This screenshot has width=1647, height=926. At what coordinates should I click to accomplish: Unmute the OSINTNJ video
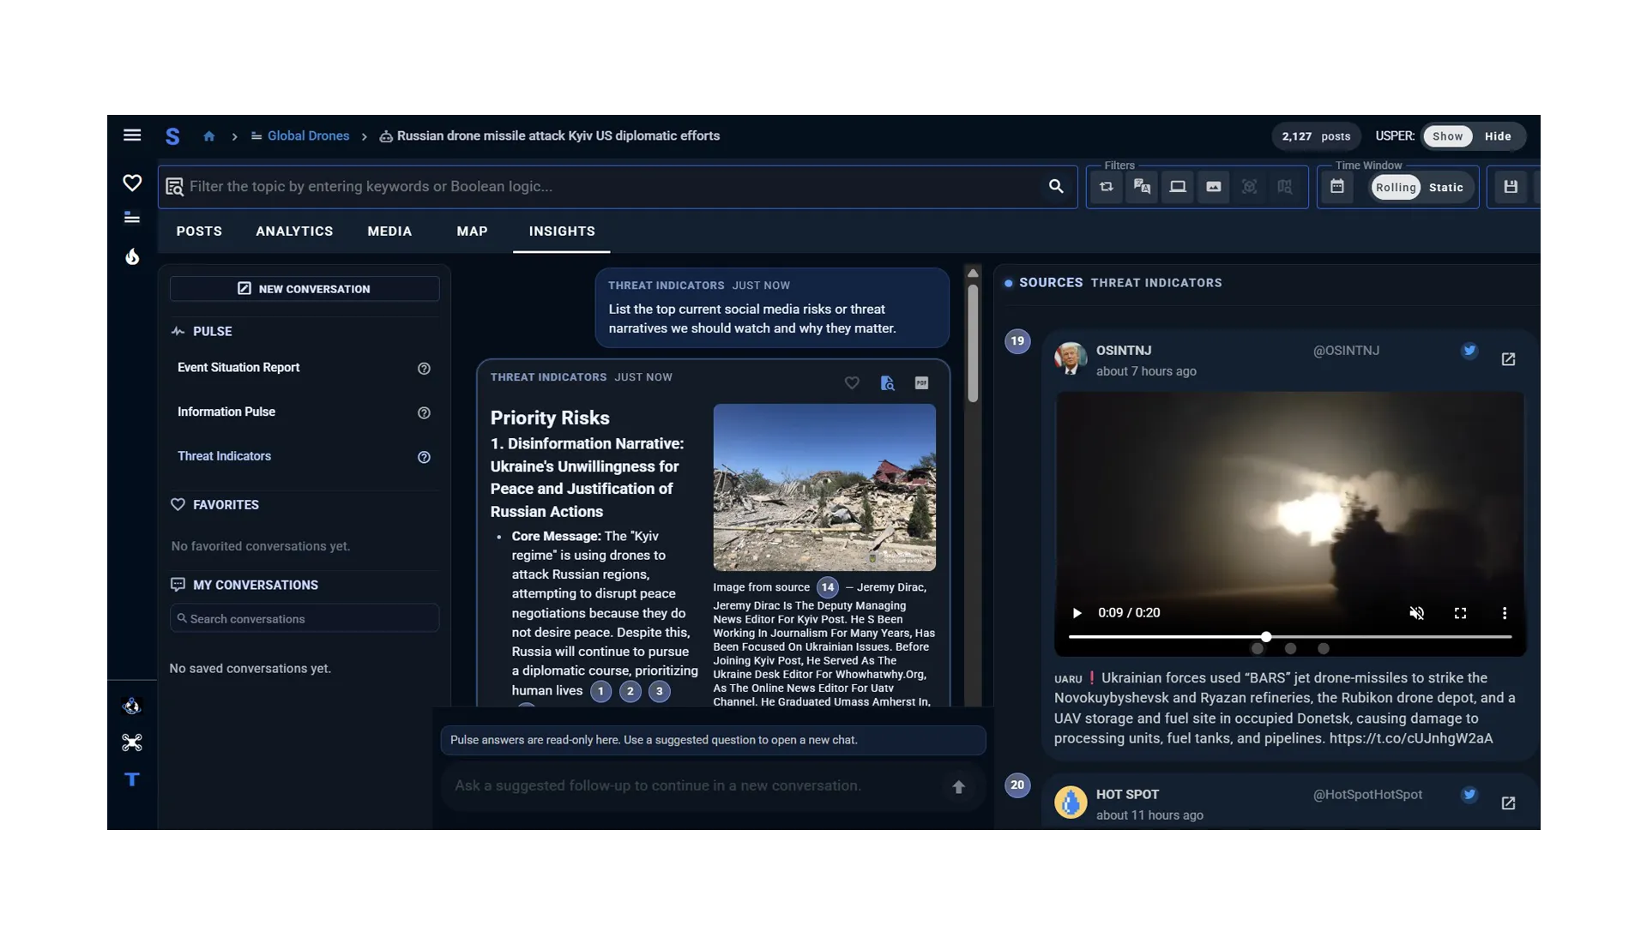(1416, 613)
